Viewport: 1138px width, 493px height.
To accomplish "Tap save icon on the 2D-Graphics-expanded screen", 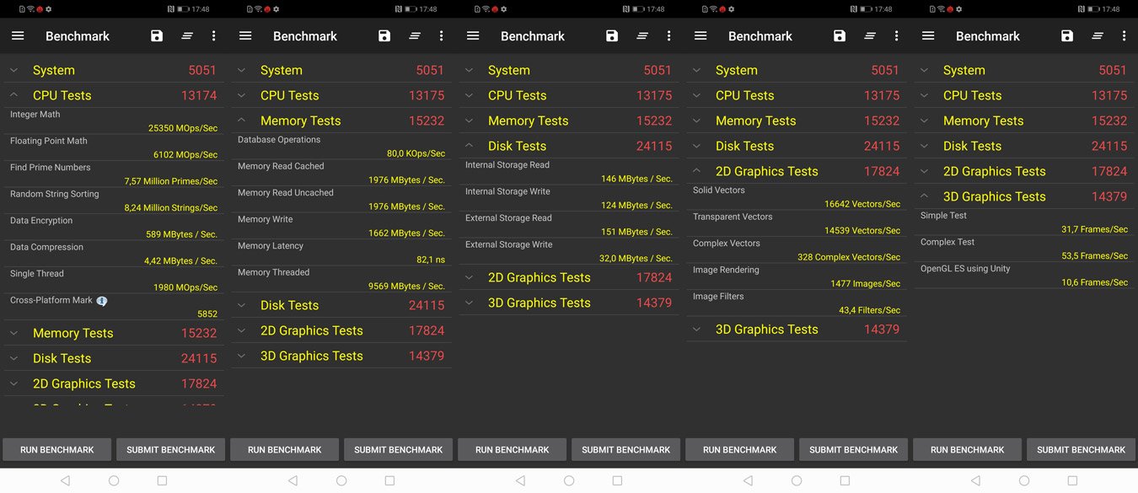I will point(840,36).
